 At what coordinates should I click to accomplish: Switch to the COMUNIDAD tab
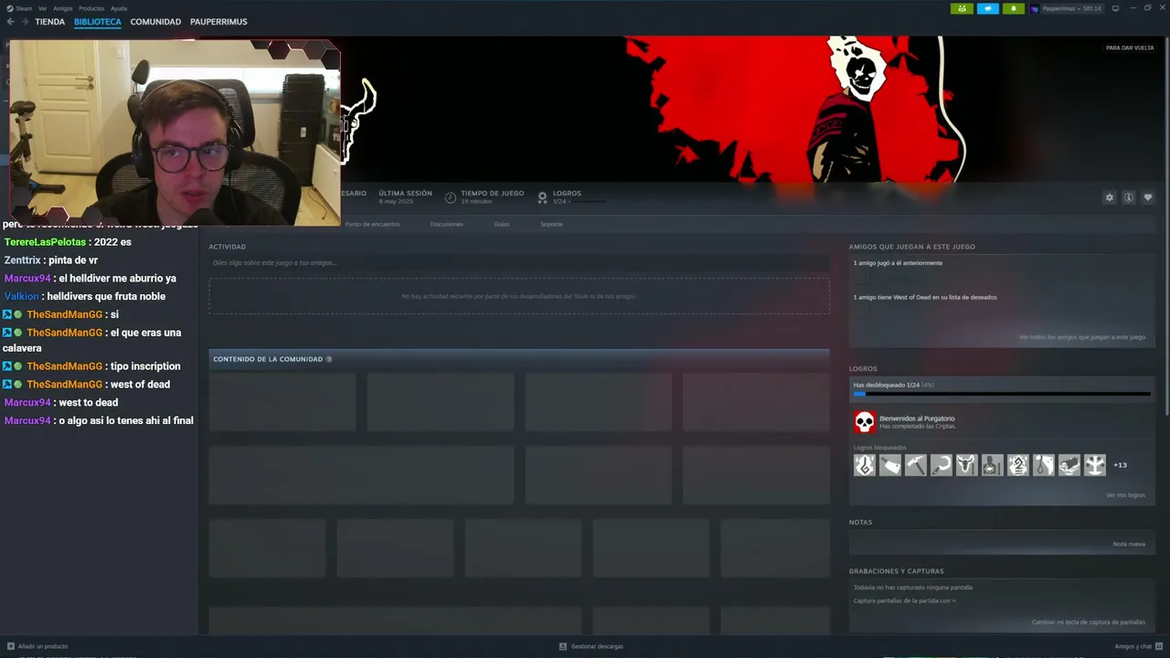pos(155,22)
